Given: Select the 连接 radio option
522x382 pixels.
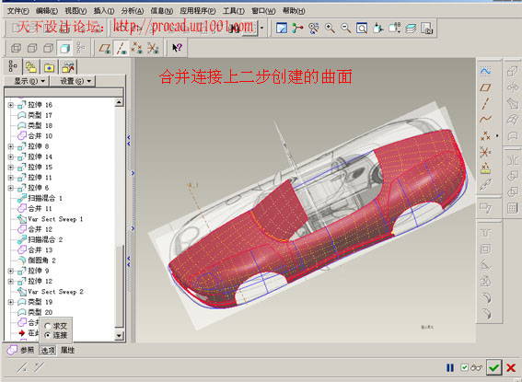Looking at the screenshot, I should pyautogui.click(x=56, y=335).
